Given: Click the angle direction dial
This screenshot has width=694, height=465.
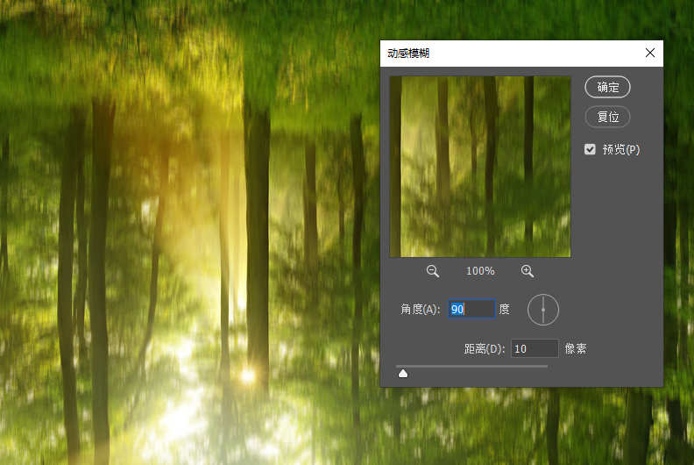Looking at the screenshot, I should point(543,310).
